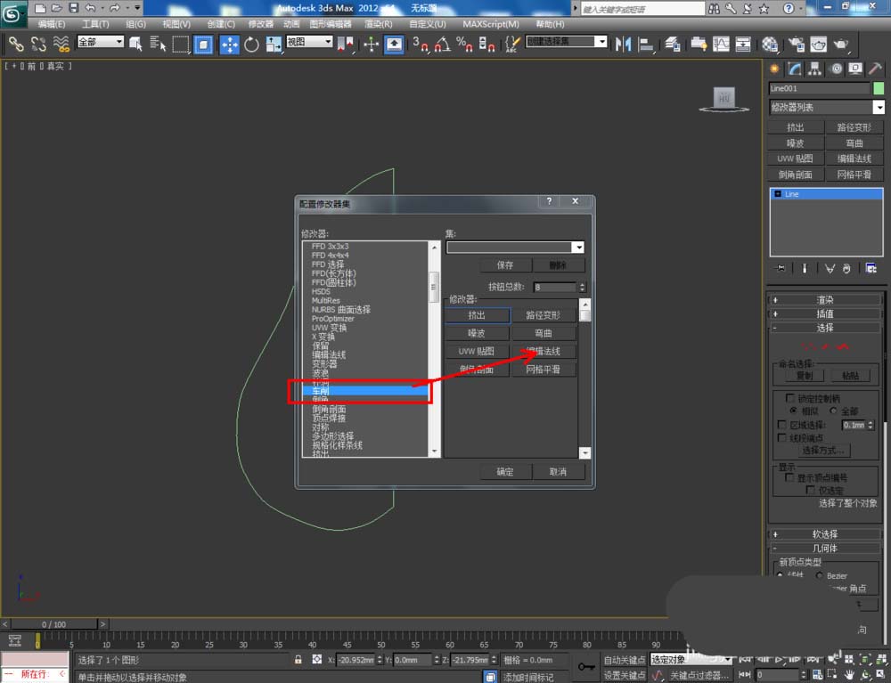Expand the 渲染 rollout
The image size is (891, 683).
tap(825, 300)
